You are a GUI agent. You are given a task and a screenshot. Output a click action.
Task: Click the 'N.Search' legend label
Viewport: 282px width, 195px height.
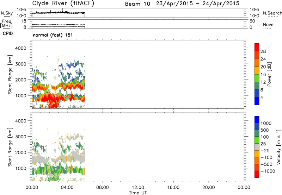coord(272,13)
